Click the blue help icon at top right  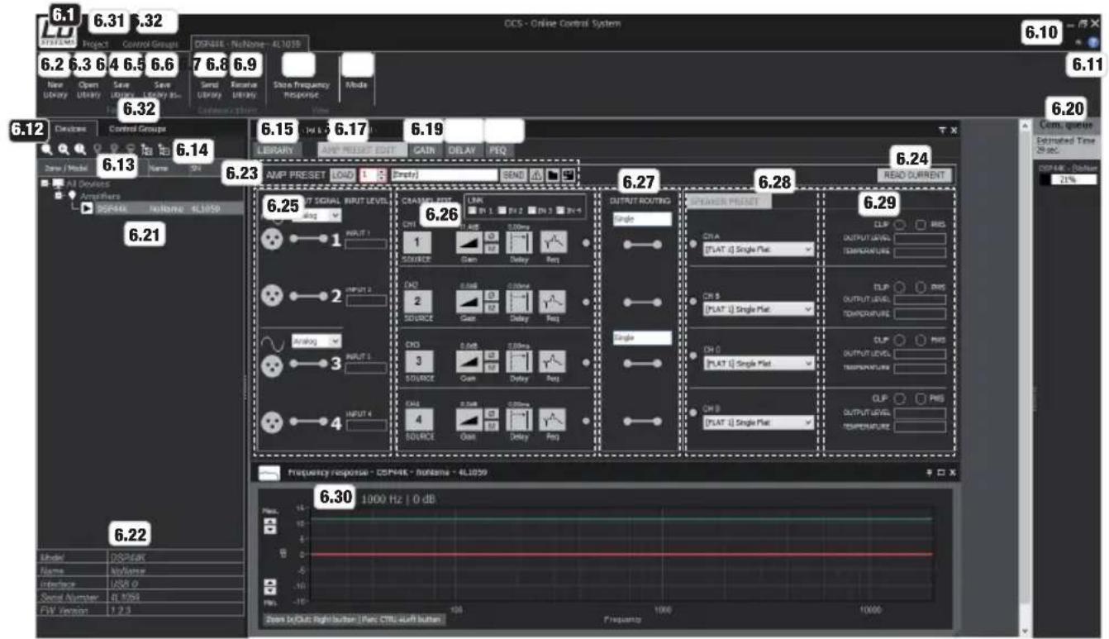pos(1093,42)
